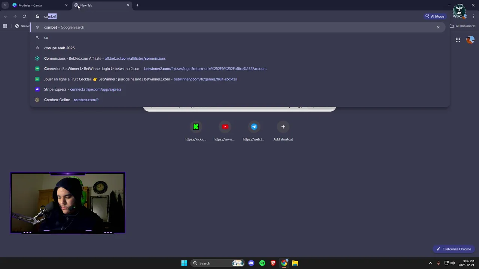Open Spotify from taskbar
This screenshot has width=479, height=269.
tap(262, 263)
